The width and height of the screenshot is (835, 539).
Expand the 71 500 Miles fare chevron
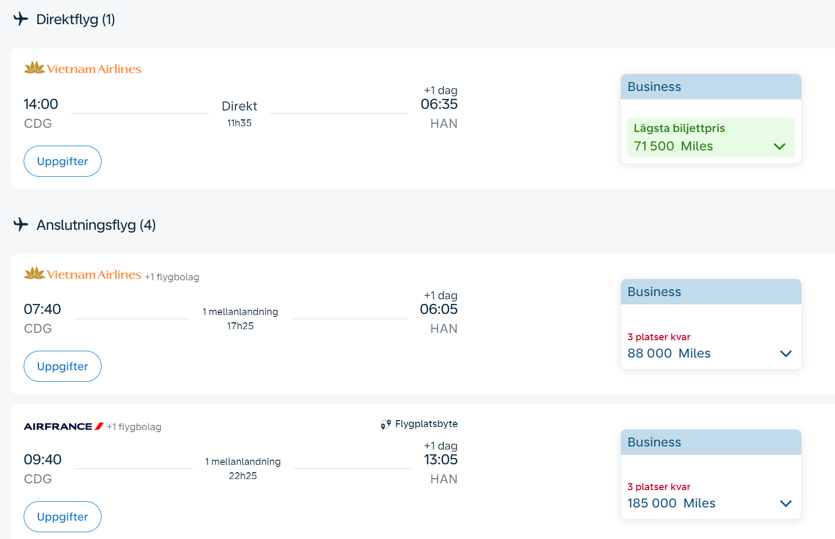point(779,146)
